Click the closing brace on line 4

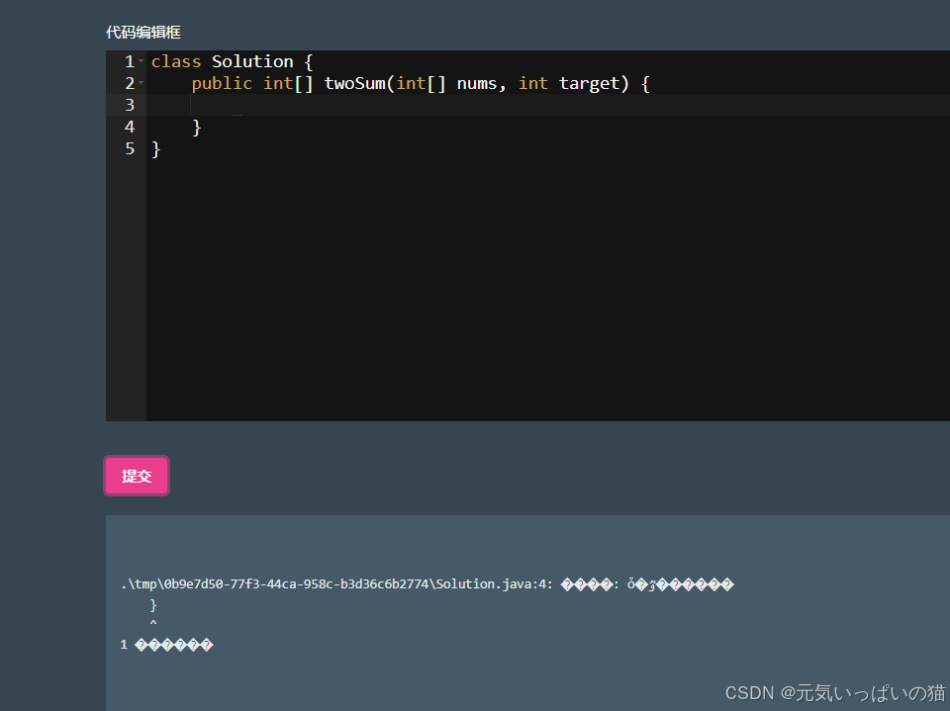click(196, 128)
